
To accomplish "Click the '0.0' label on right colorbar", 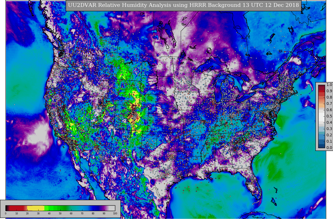I will click(x=329, y=148).
